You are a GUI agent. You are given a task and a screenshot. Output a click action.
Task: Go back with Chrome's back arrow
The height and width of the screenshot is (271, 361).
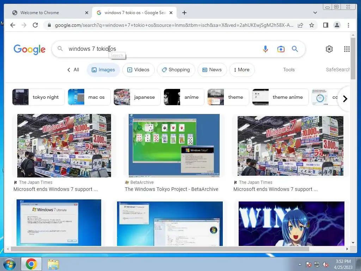(13, 25)
